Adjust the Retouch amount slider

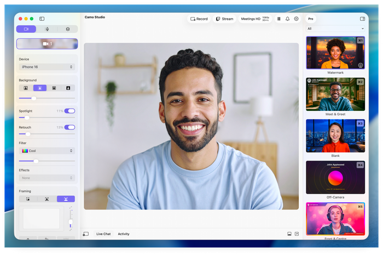pyautogui.click(x=47, y=134)
